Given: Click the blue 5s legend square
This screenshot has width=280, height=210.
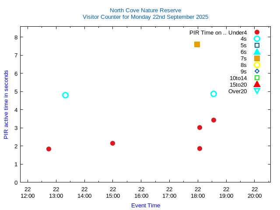Looking at the screenshot, I should (257, 45).
